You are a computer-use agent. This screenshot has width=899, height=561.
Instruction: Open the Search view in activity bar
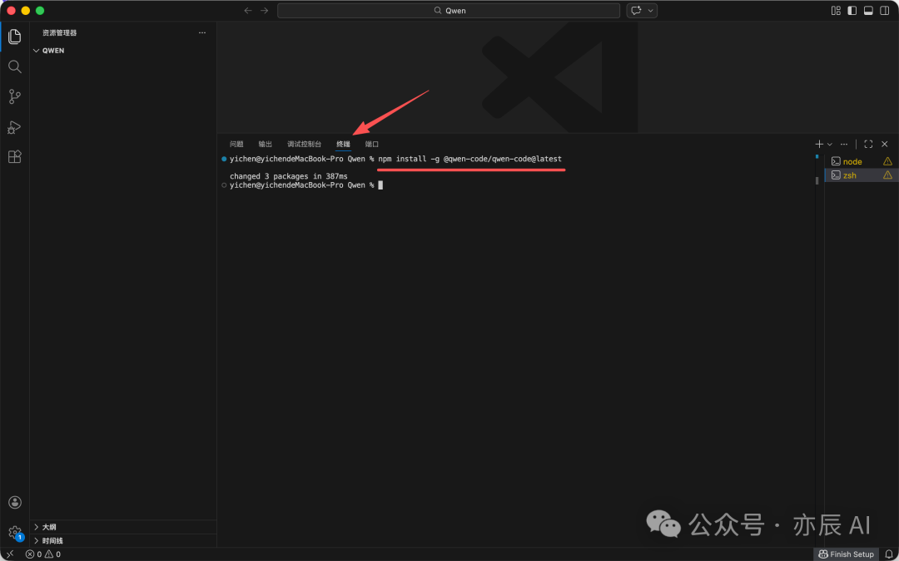pyautogui.click(x=14, y=66)
